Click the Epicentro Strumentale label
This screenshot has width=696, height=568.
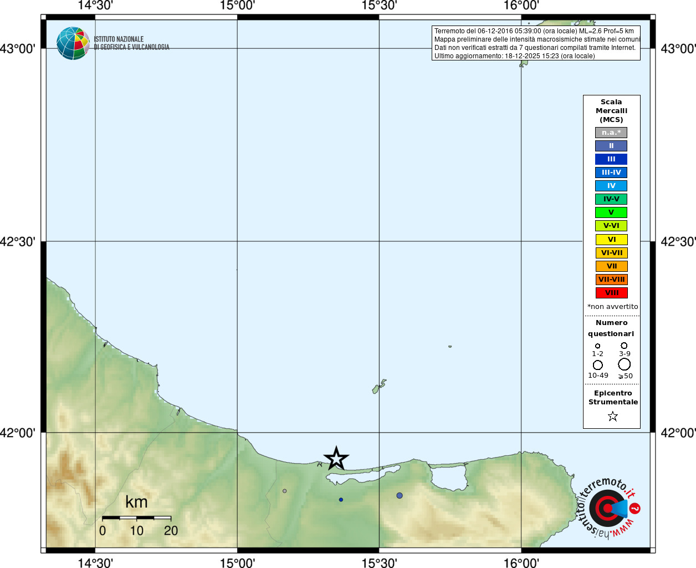pyautogui.click(x=613, y=398)
